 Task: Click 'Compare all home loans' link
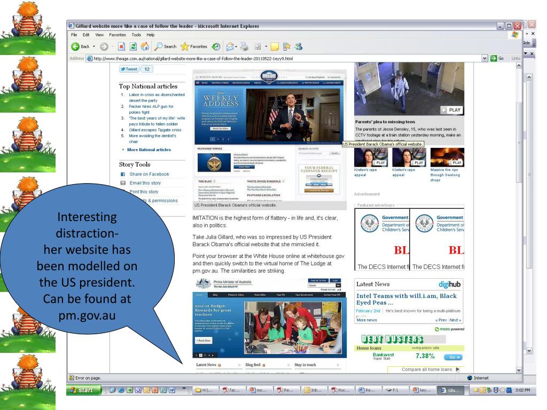point(427,369)
